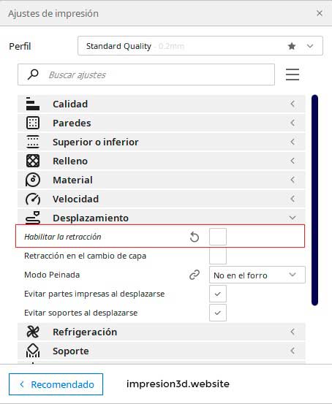This screenshot has width=332, height=404.
Task: Focus the Buscar ajustes search field
Action: (x=146, y=75)
